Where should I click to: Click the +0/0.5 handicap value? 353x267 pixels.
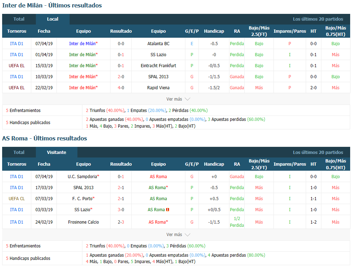click(214, 210)
